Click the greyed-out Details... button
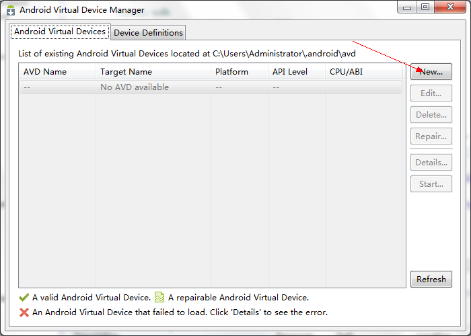 pyautogui.click(x=431, y=163)
